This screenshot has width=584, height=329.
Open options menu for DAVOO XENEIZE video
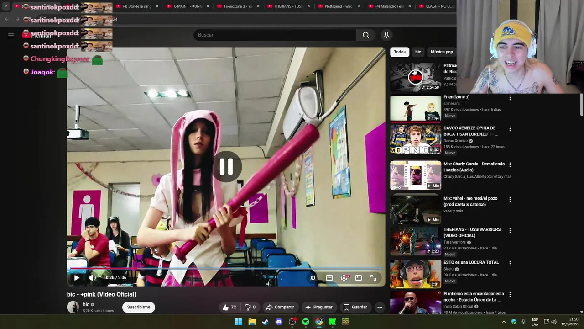pyautogui.click(x=510, y=129)
